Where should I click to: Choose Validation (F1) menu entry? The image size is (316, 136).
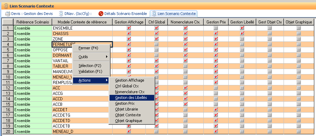pyautogui.click(x=90, y=71)
